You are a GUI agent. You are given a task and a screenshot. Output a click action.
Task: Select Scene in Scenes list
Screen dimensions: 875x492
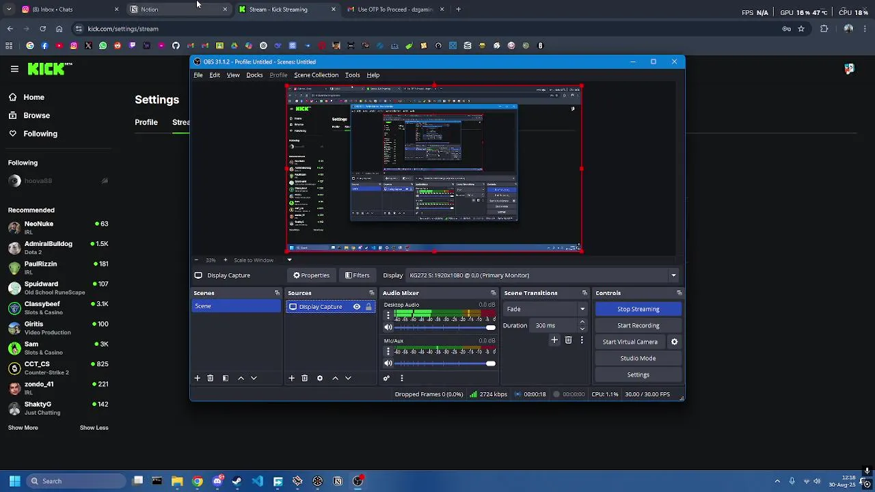[x=237, y=306]
